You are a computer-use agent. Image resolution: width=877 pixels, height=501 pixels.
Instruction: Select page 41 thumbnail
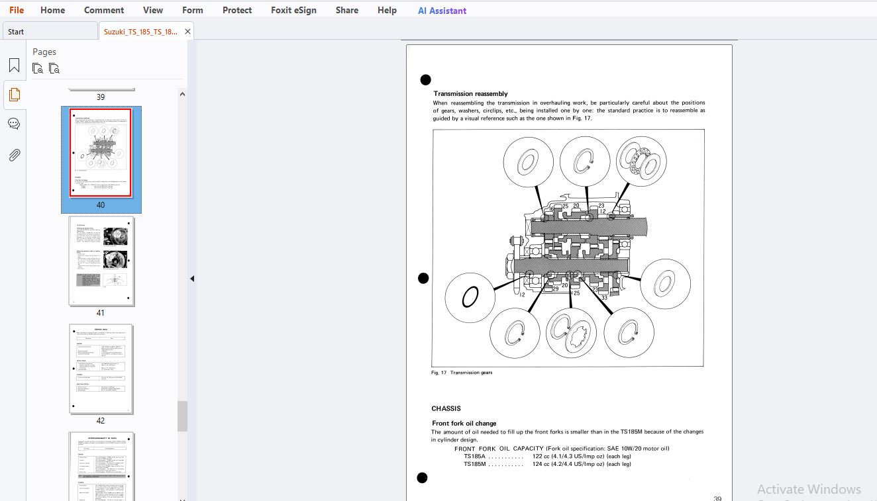101,261
